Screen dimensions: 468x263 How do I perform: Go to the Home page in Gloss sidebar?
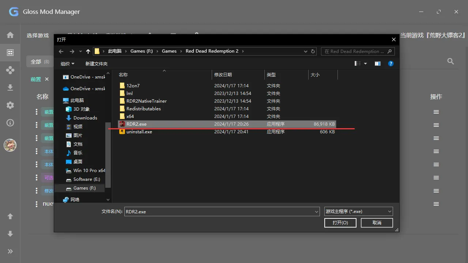pos(10,35)
